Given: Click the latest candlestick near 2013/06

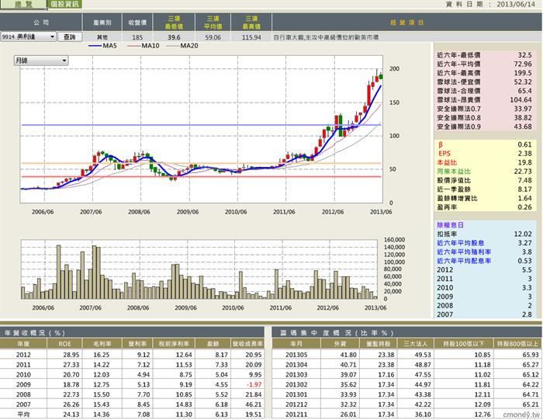Looking at the screenshot, I should 381,76.
